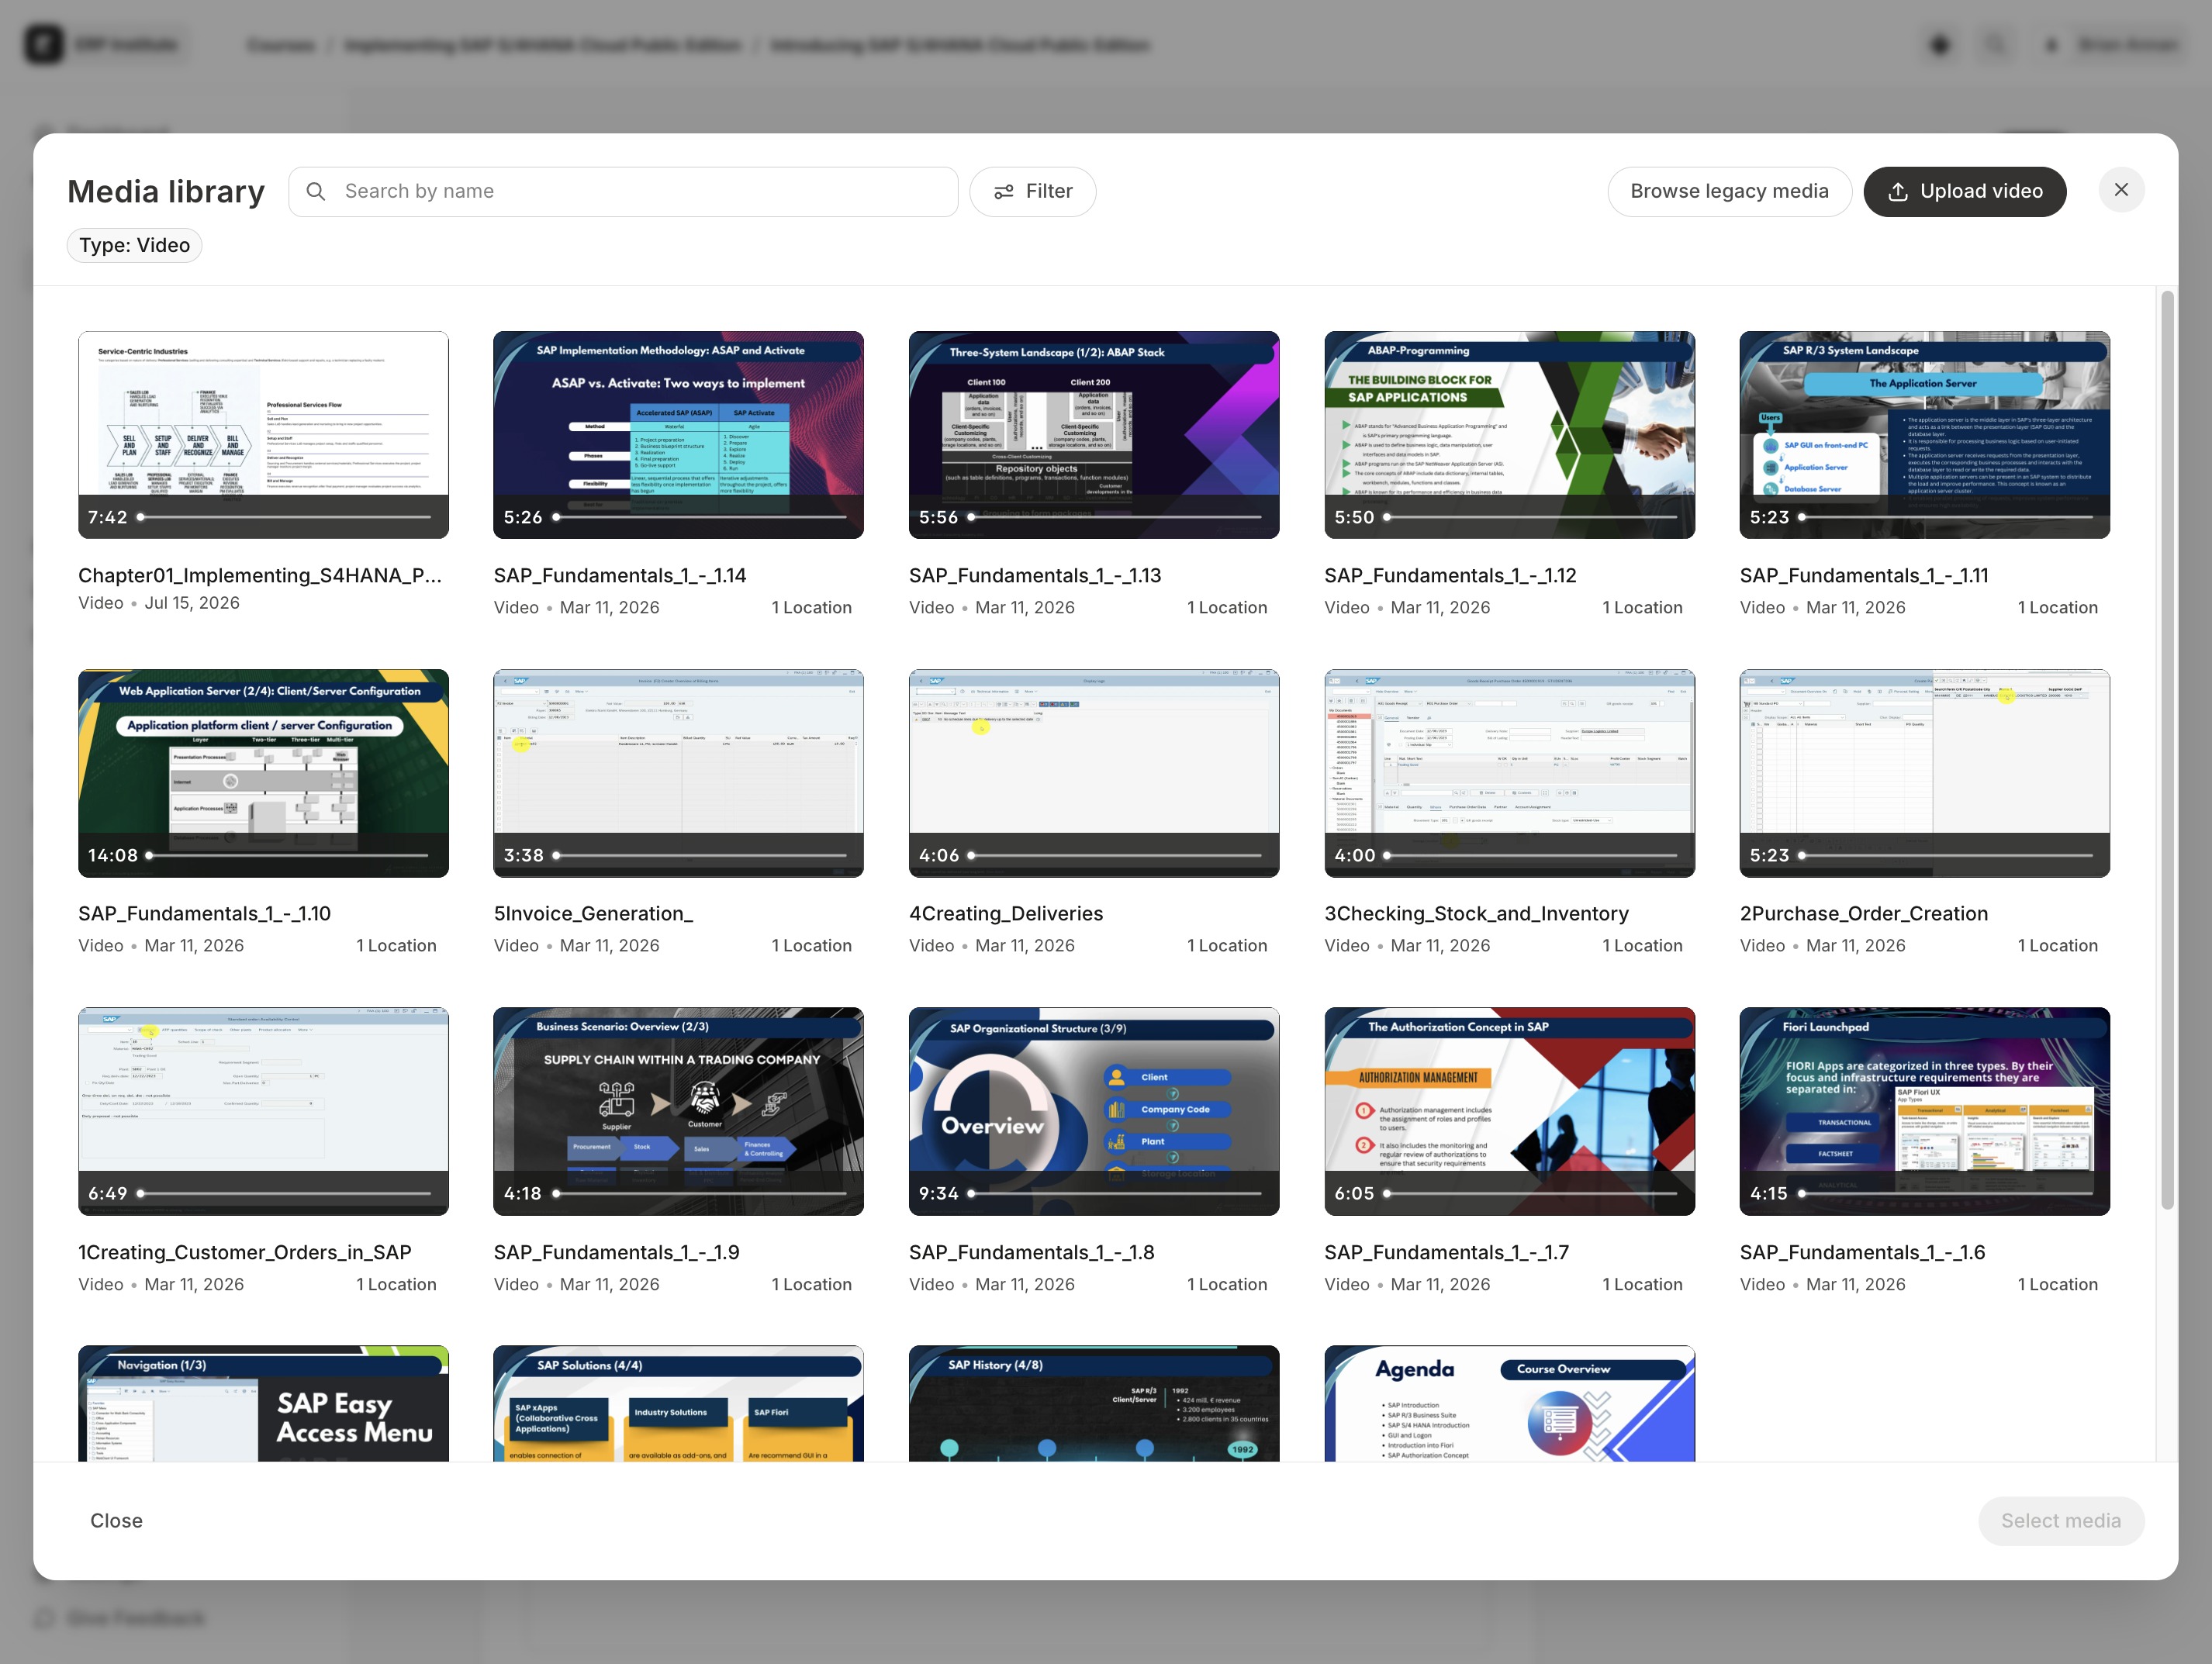This screenshot has height=1664, width=2212.
Task: Click the 'Jul 15, 2026' date text
Action: tap(192, 603)
